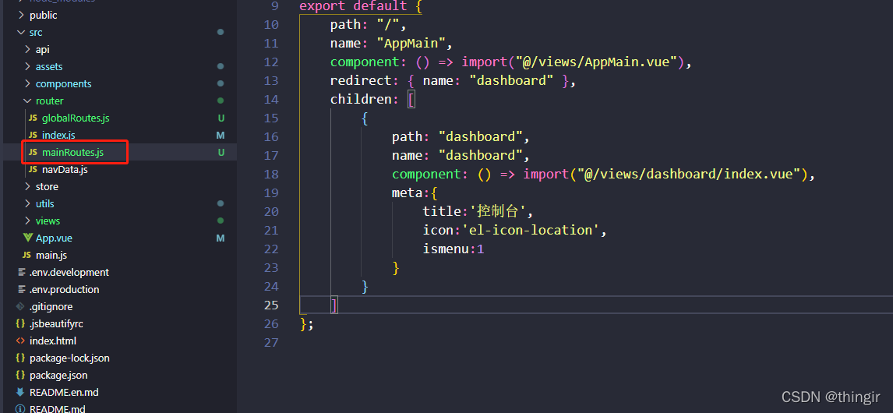Viewport: 893px width, 413px height.
Task: Open .jsbeautifyrc file
Action: 55,323
